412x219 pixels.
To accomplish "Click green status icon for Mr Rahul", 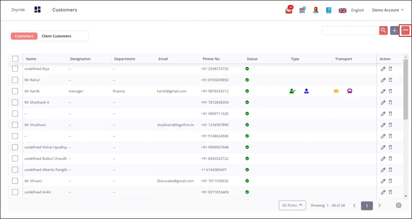I will (x=247, y=80).
